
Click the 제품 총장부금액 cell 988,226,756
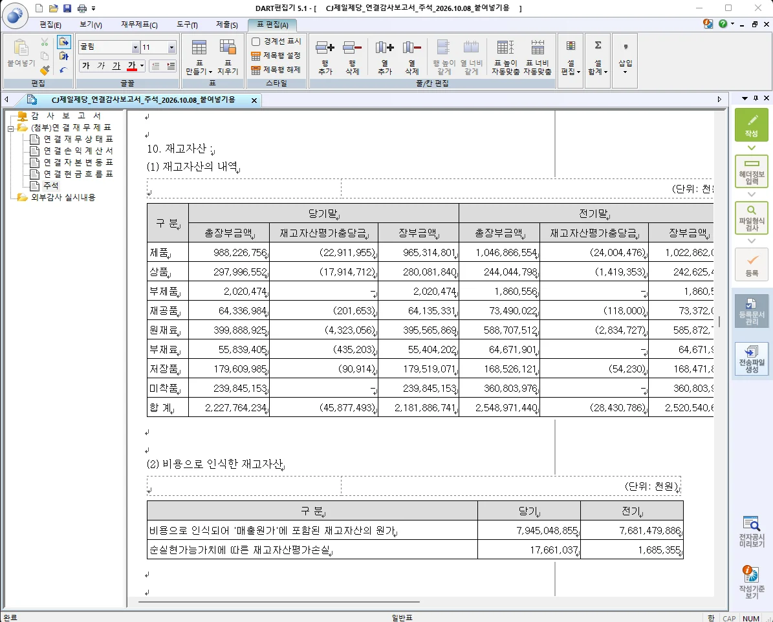point(229,252)
